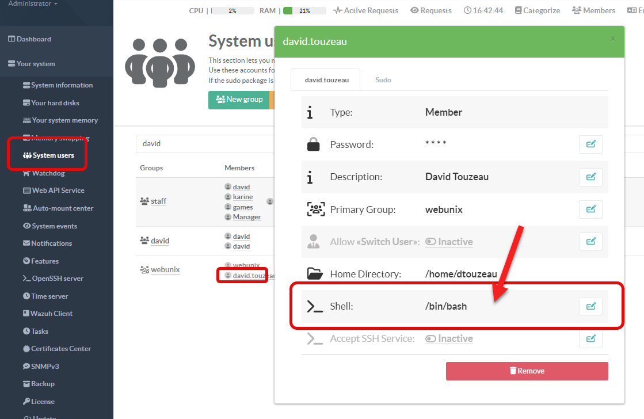Open Categorize from the top bar
Viewport: 644px width, 419px height.
click(x=537, y=10)
